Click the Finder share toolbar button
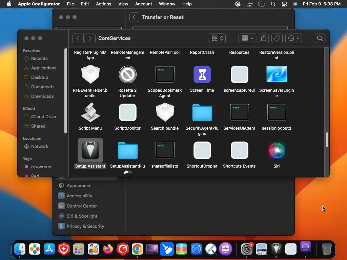 click(264, 38)
